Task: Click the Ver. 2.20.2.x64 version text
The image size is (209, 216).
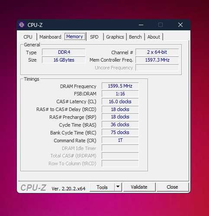Action: pyautogui.click(x=68, y=189)
